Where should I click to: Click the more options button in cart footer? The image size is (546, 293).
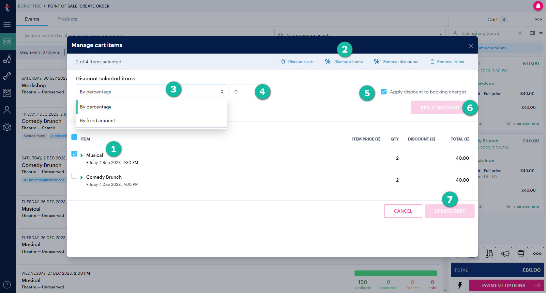537,253
